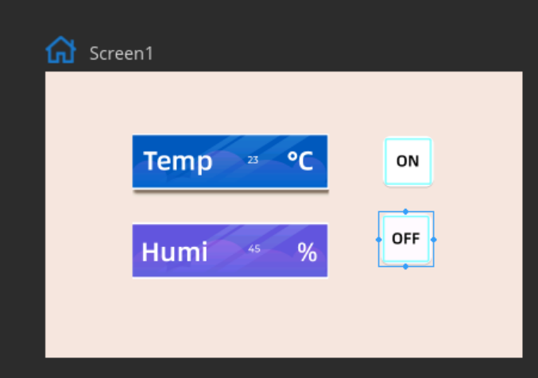This screenshot has width=538, height=378.
Task: Click the ON button
Action: tap(408, 161)
